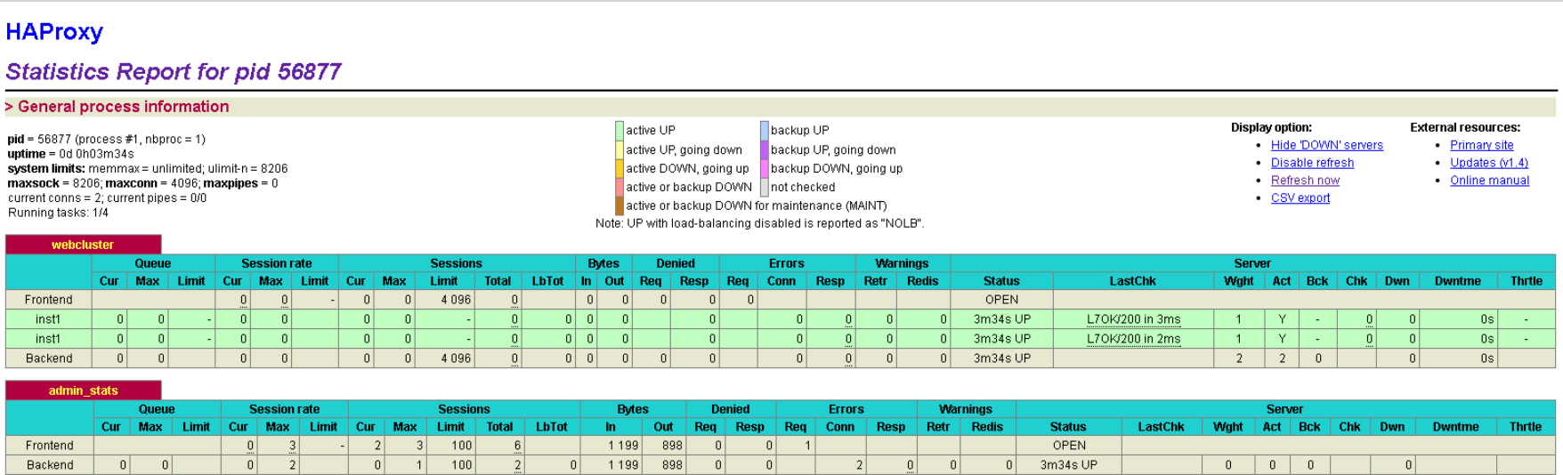
Task: Click the active or backup DOWN legend swatch
Action: coord(620,187)
